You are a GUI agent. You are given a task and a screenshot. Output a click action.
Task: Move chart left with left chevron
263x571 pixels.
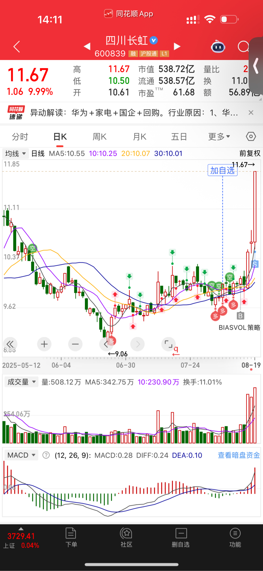[106, 344]
